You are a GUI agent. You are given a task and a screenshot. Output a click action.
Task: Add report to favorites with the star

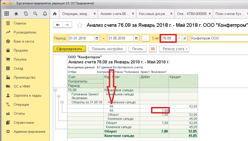(x=80, y=25)
